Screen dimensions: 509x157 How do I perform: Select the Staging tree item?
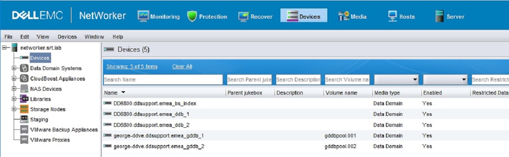tap(39, 120)
